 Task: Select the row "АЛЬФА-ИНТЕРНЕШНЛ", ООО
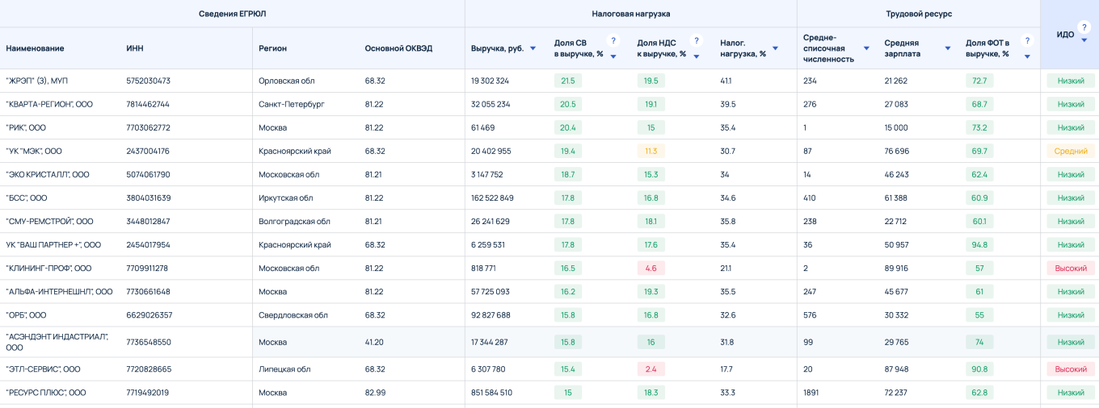[x=549, y=291]
